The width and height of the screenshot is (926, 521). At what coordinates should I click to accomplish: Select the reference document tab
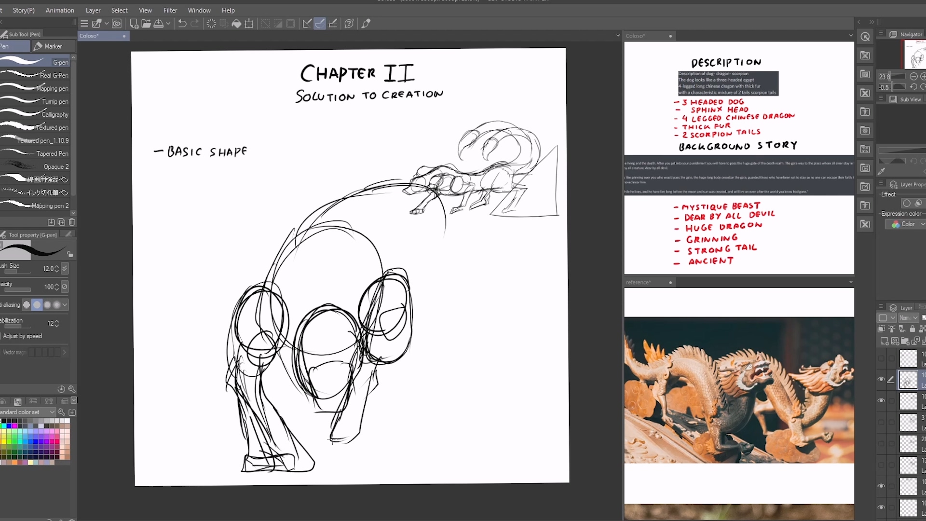(x=649, y=282)
